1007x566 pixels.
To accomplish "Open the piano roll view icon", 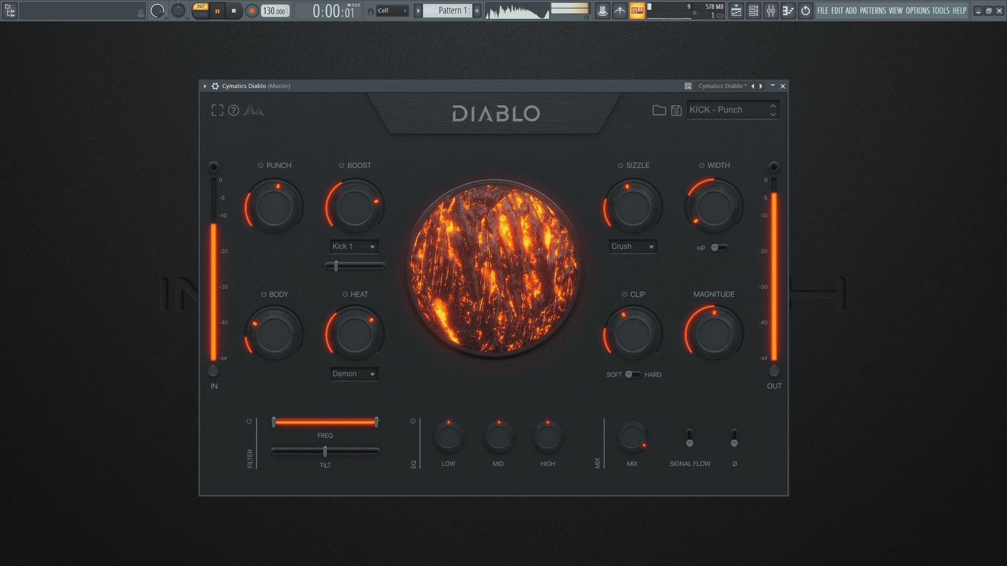I will [x=788, y=10].
